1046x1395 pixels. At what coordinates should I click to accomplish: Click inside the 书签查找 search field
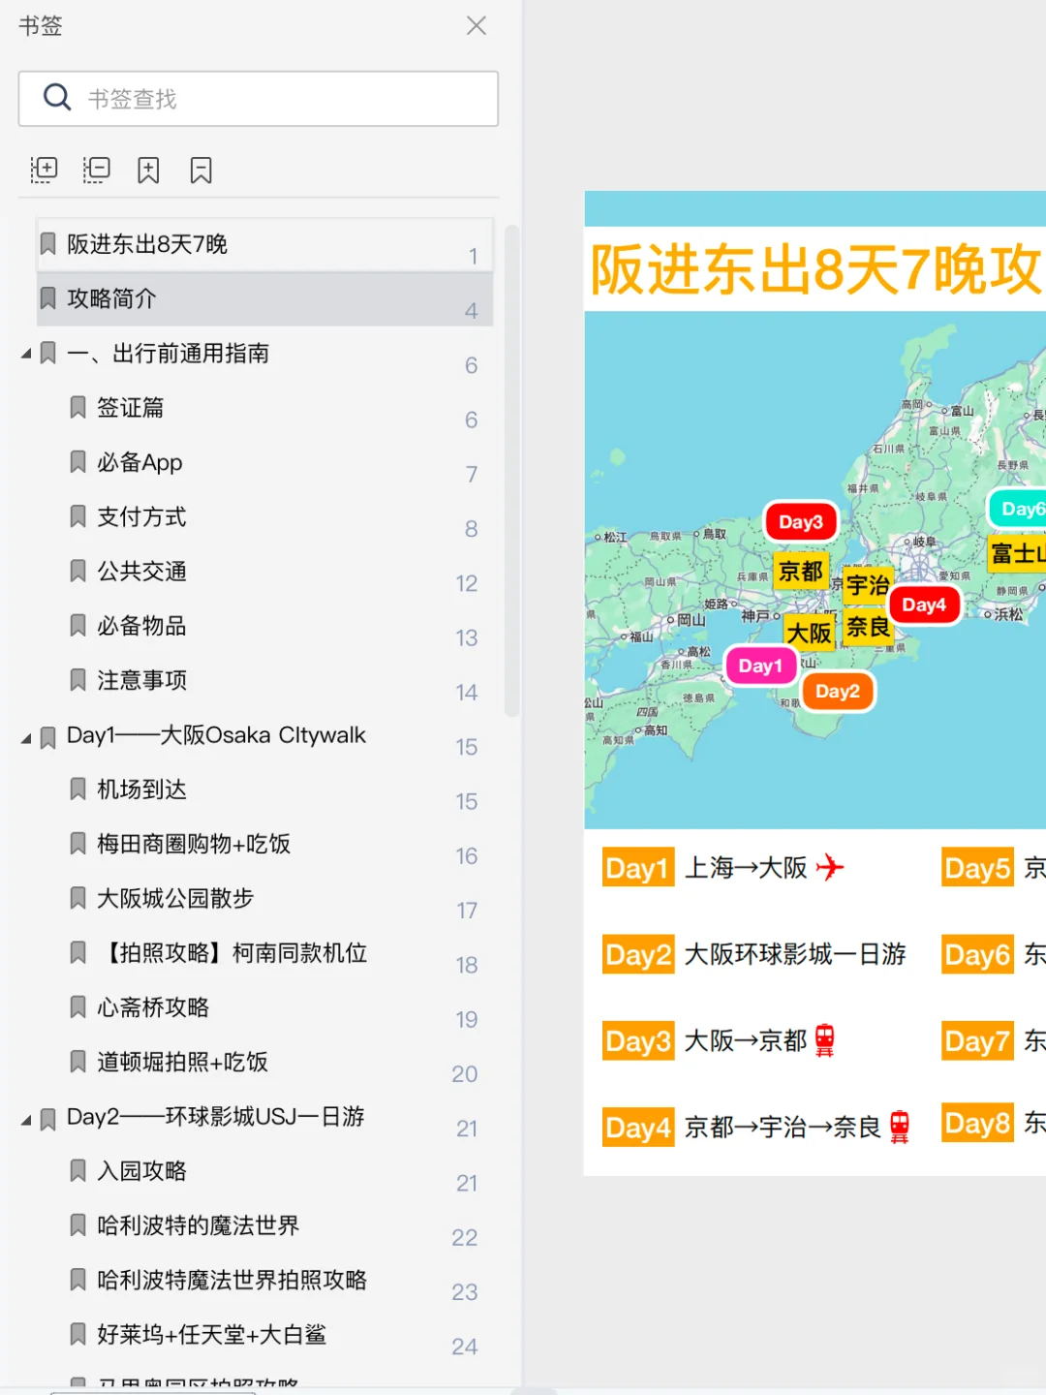258,98
